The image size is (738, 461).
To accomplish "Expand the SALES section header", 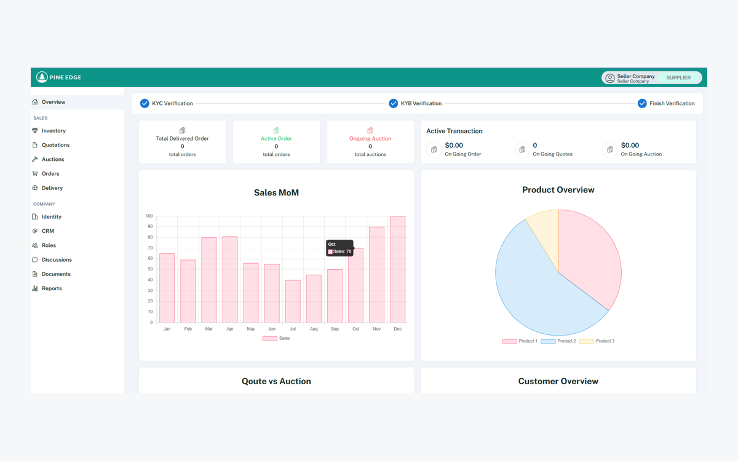I will (40, 117).
